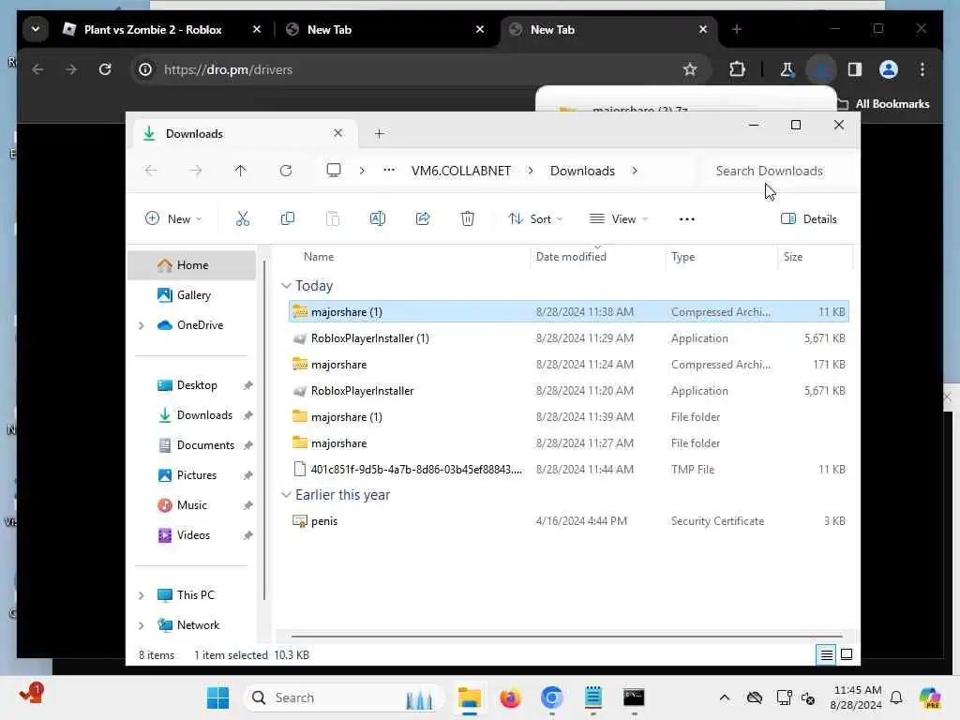Click the Delete trash can icon
Image resolution: width=960 pixels, height=720 pixels.
tap(468, 218)
